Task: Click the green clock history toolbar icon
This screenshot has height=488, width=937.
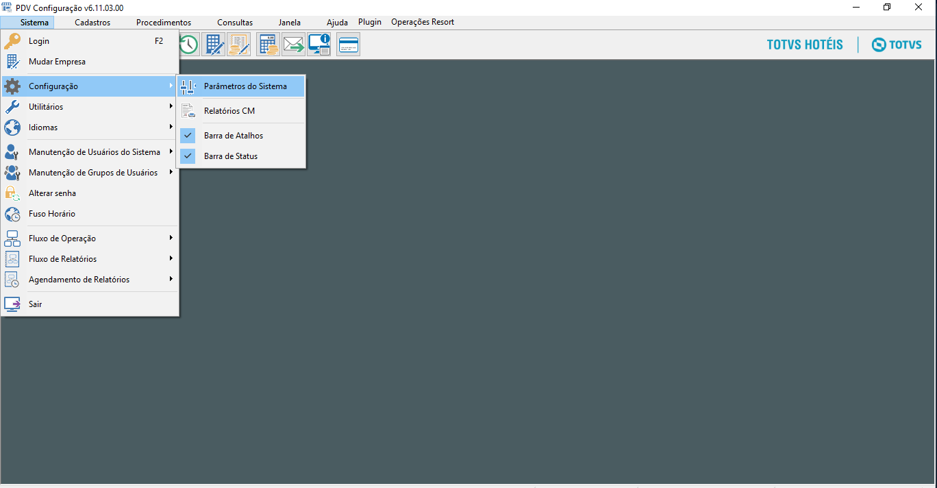Action: point(188,45)
